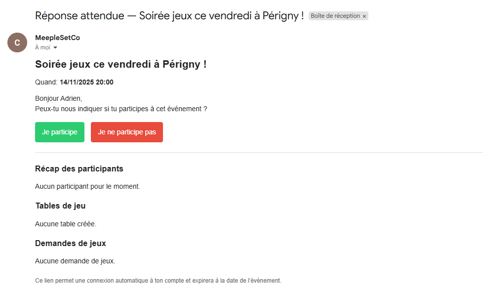Click the Aucun participant pour le moment text
The image size is (483, 294).
tap(87, 186)
